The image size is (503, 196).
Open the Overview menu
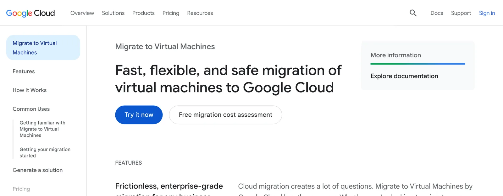pyautogui.click(x=82, y=13)
